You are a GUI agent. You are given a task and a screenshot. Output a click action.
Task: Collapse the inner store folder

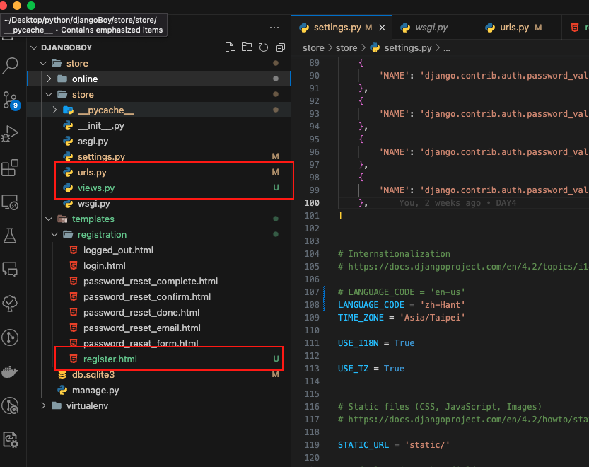point(49,94)
